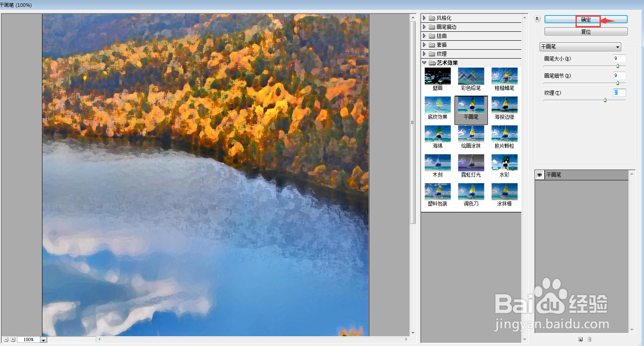Click the 纹理 value field

point(619,93)
